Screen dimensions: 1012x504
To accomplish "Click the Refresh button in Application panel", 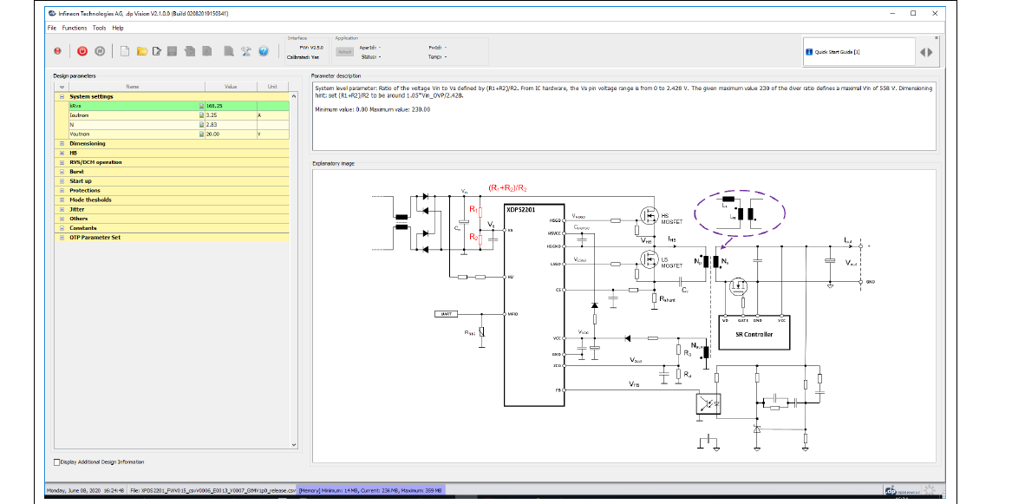I will tap(344, 52).
